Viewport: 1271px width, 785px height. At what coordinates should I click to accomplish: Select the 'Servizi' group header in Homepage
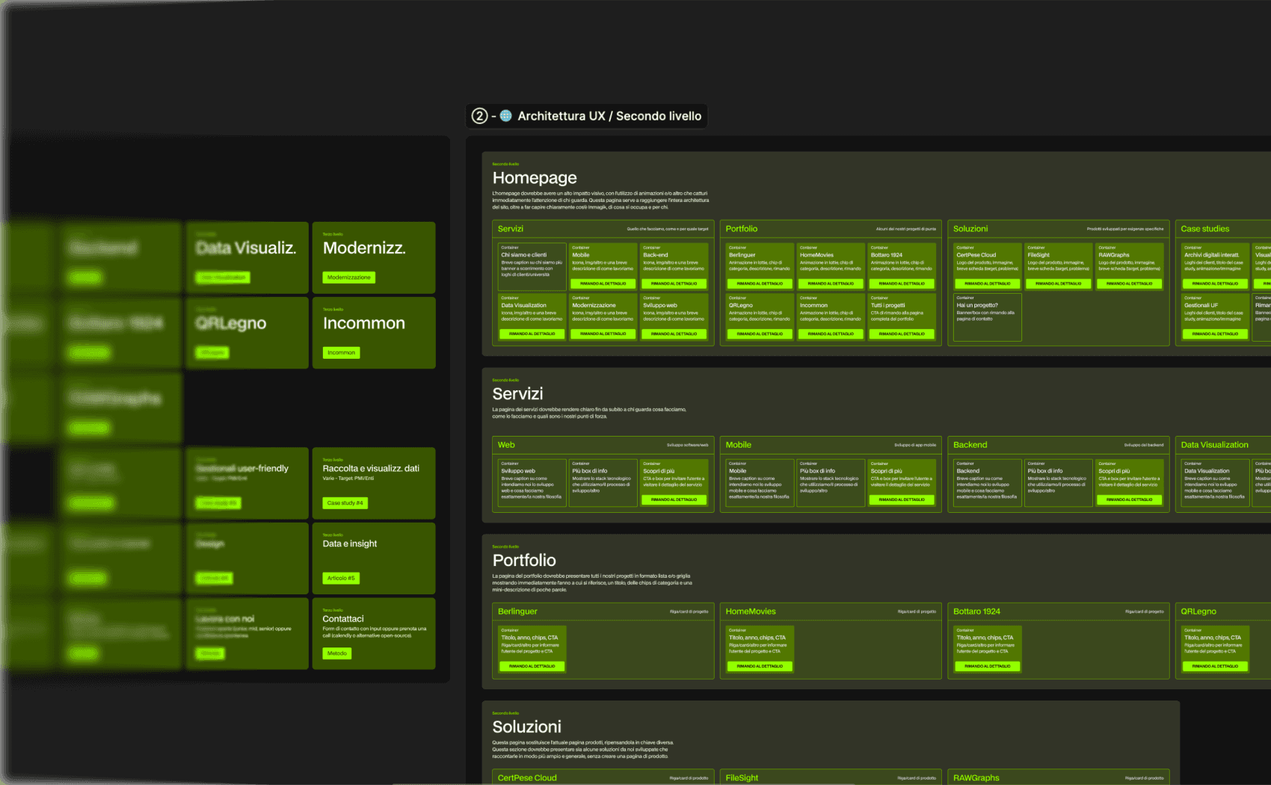[x=511, y=229]
